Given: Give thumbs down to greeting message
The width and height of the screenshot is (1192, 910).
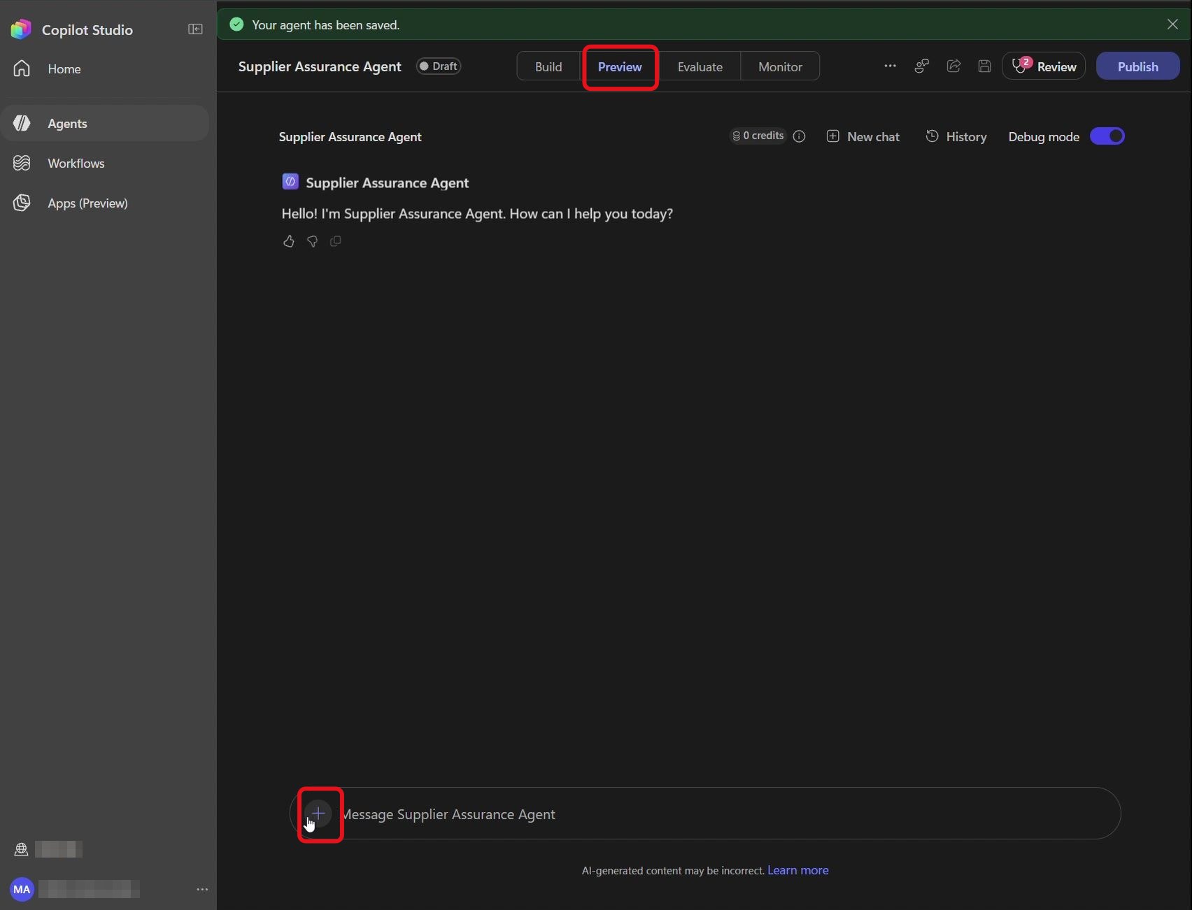Looking at the screenshot, I should click(x=312, y=241).
